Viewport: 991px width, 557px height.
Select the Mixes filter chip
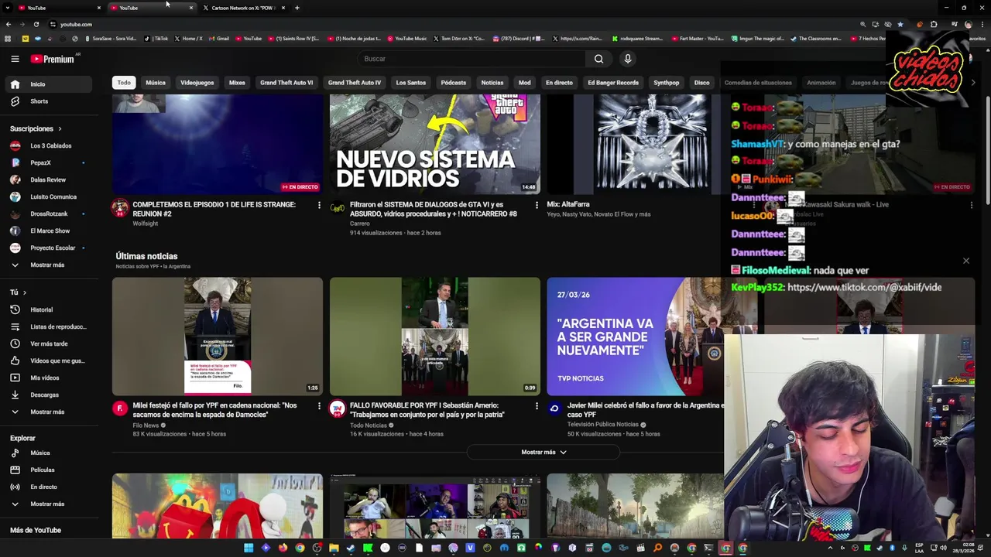(x=237, y=83)
